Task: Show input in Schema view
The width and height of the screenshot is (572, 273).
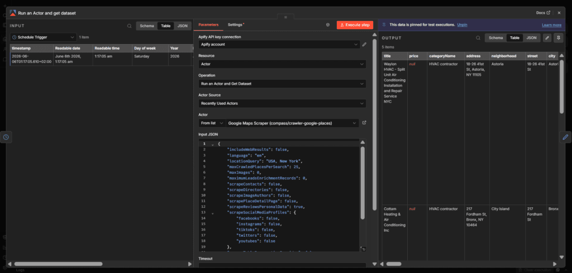Action: coord(147,26)
